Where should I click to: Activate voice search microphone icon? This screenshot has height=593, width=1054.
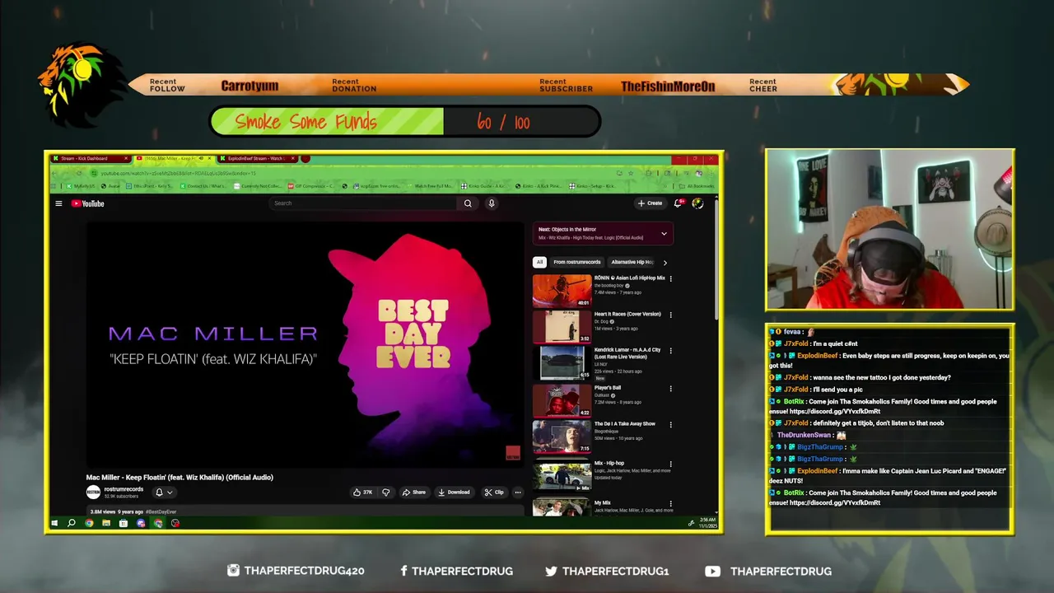click(492, 203)
